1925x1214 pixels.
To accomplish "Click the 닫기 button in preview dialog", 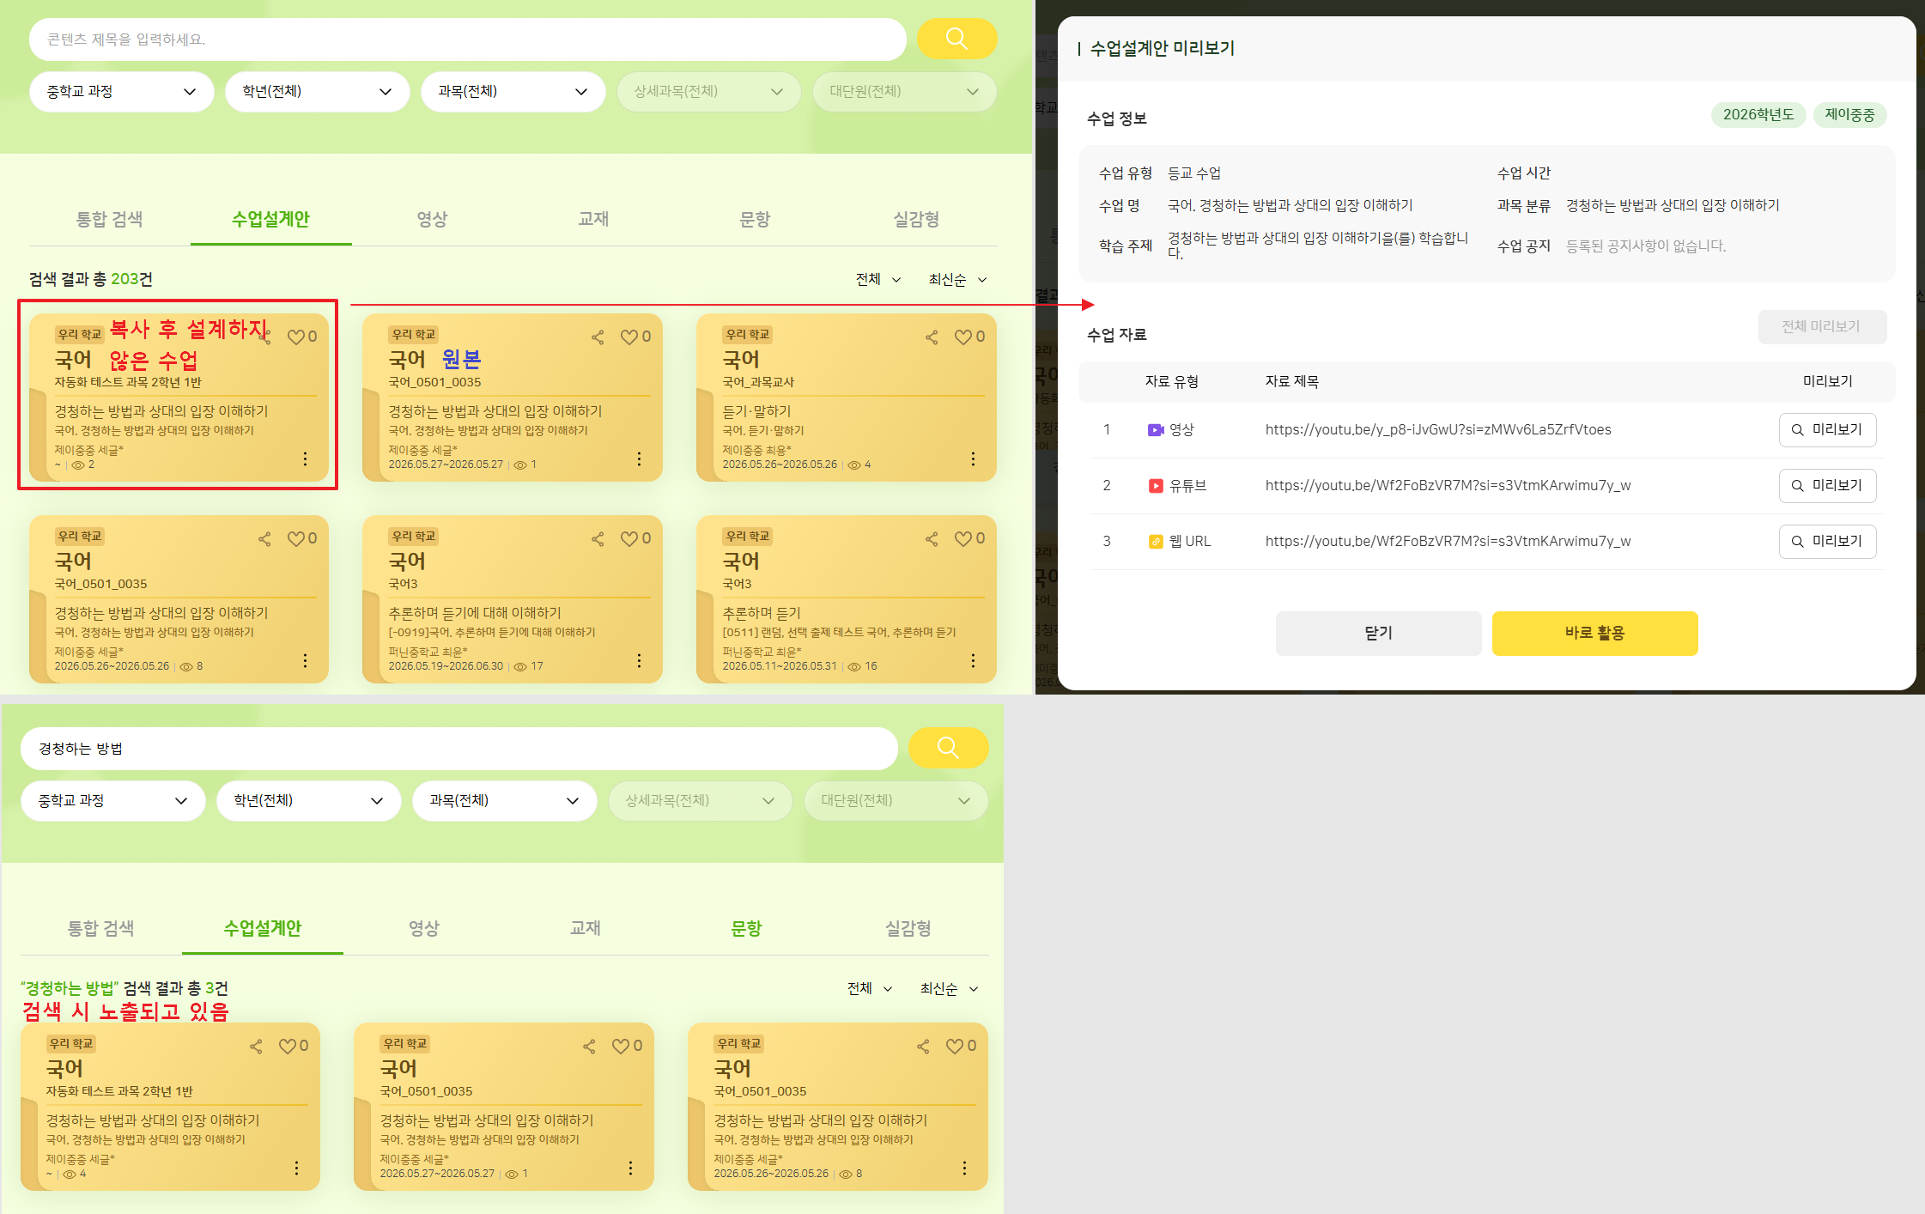I will click(1378, 634).
